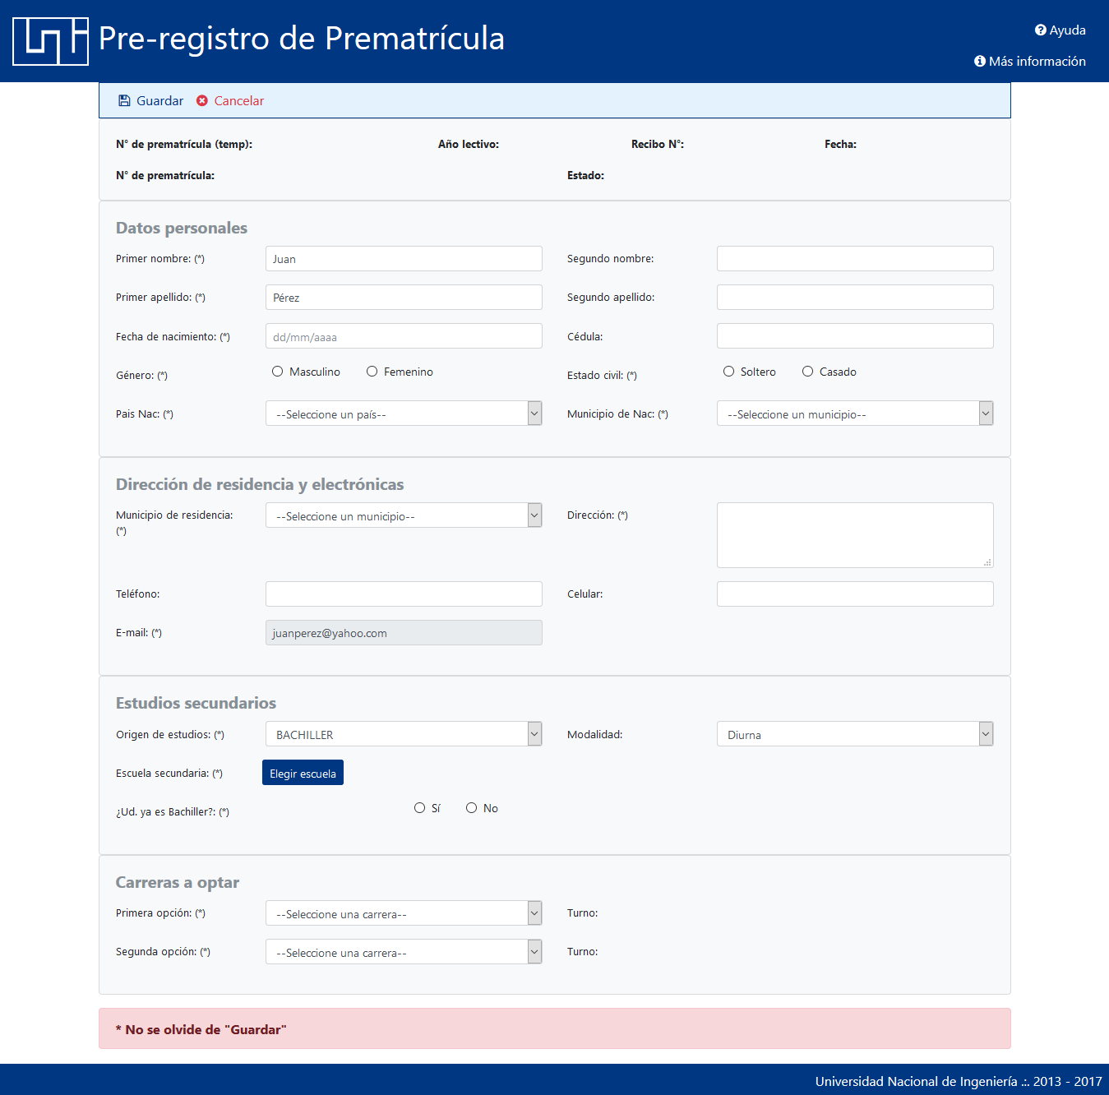
Task: Open Origen de estudios BACHILLER dropdown
Action: [x=404, y=734]
